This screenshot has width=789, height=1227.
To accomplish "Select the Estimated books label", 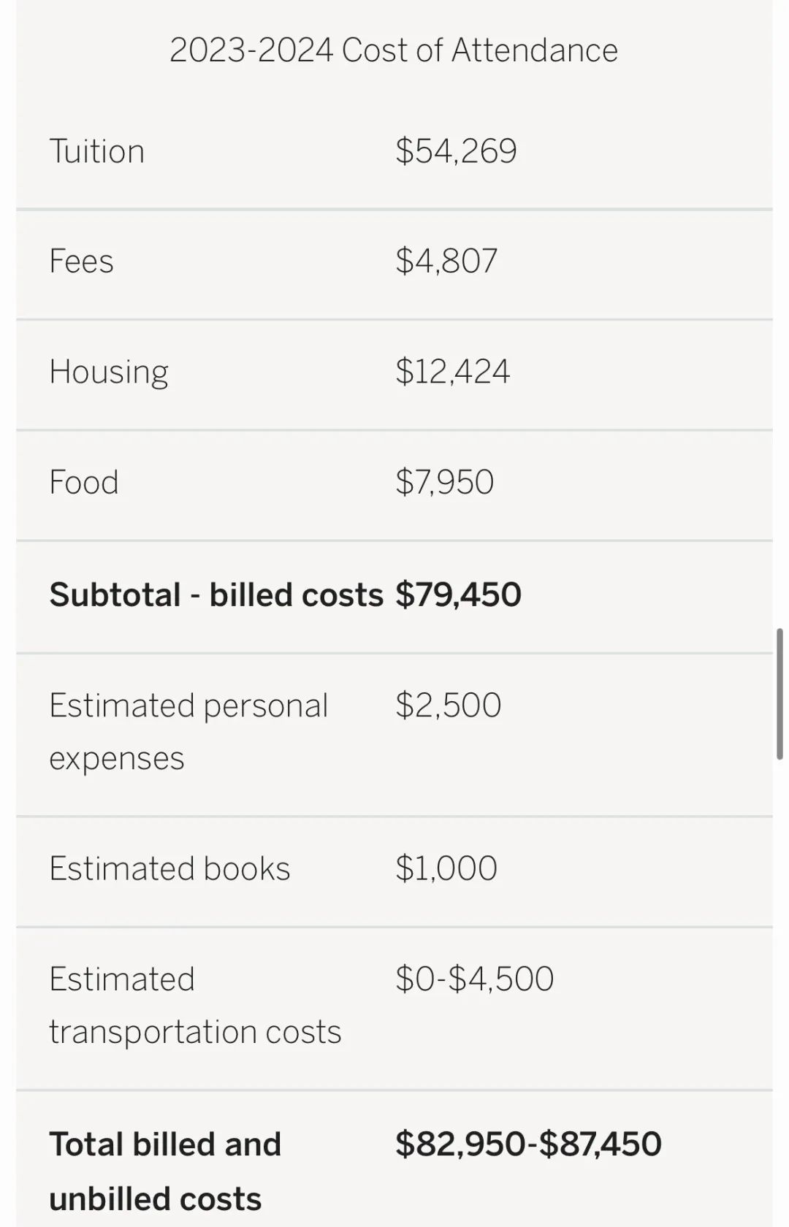I will (x=169, y=868).
